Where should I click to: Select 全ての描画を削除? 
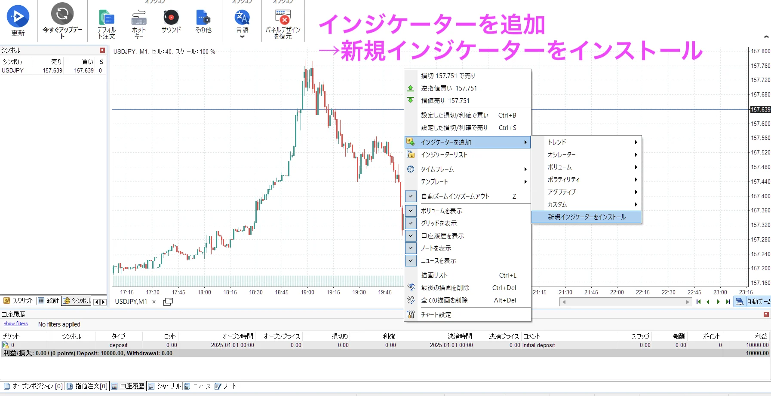tap(468, 300)
